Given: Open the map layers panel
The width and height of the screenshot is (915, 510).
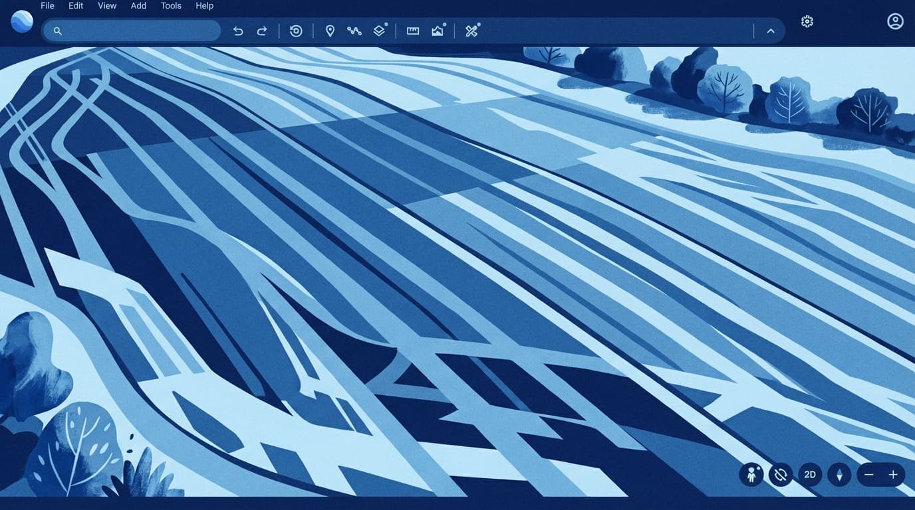Looking at the screenshot, I should pyautogui.click(x=379, y=31).
